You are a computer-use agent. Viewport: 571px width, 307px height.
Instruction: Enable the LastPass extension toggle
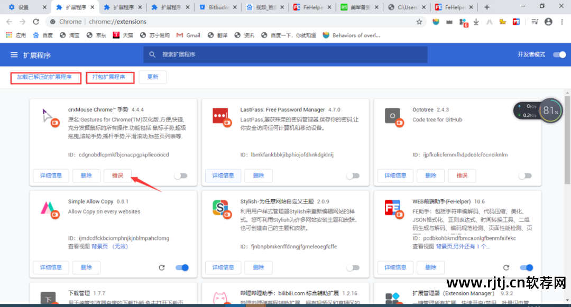[353, 176]
